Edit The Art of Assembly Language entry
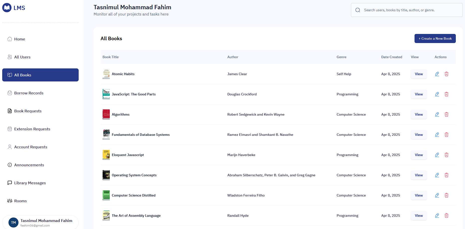 [x=437, y=216]
